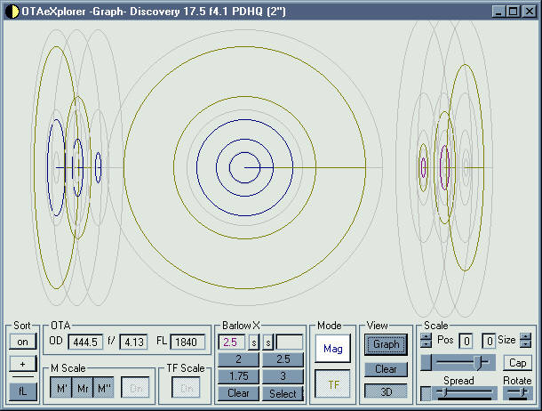Select the Barlow 3 preset button
Image resolution: width=542 pixels, height=411 pixels.
[x=283, y=376]
